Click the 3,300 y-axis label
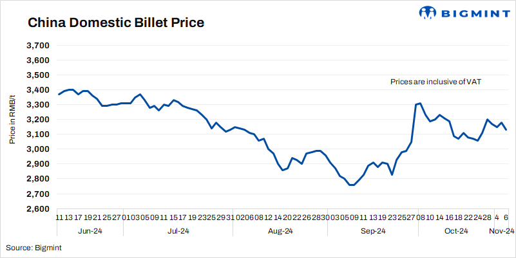The width and height of the screenshot is (516, 258). pyautogui.click(x=39, y=105)
